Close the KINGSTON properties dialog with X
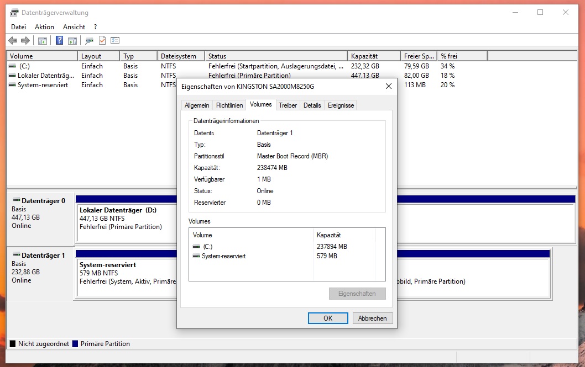585x367 pixels. pyautogui.click(x=388, y=86)
